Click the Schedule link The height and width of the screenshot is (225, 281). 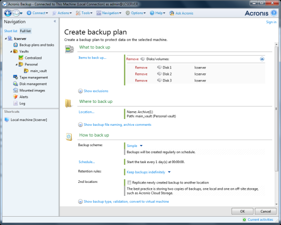[x=87, y=162]
